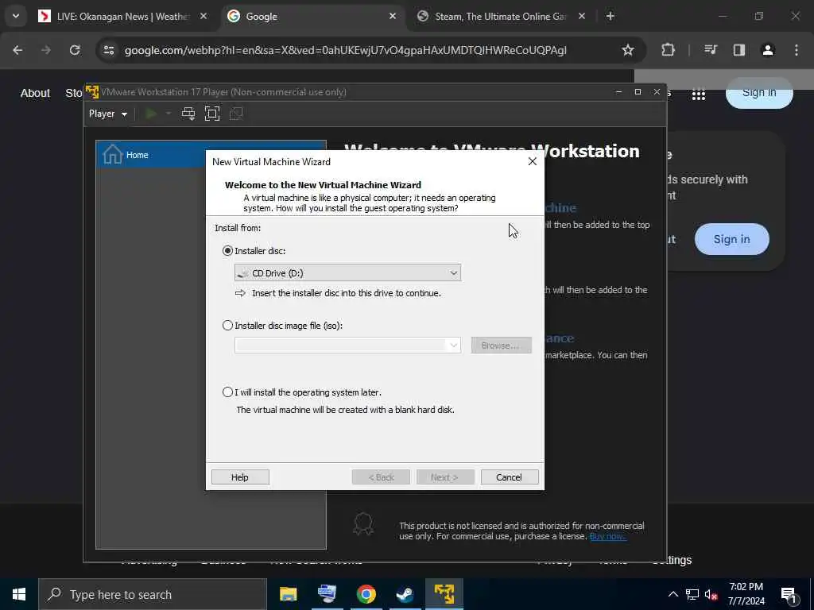Bookmark this page with the star icon
The image size is (814, 610).
coord(628,50)
